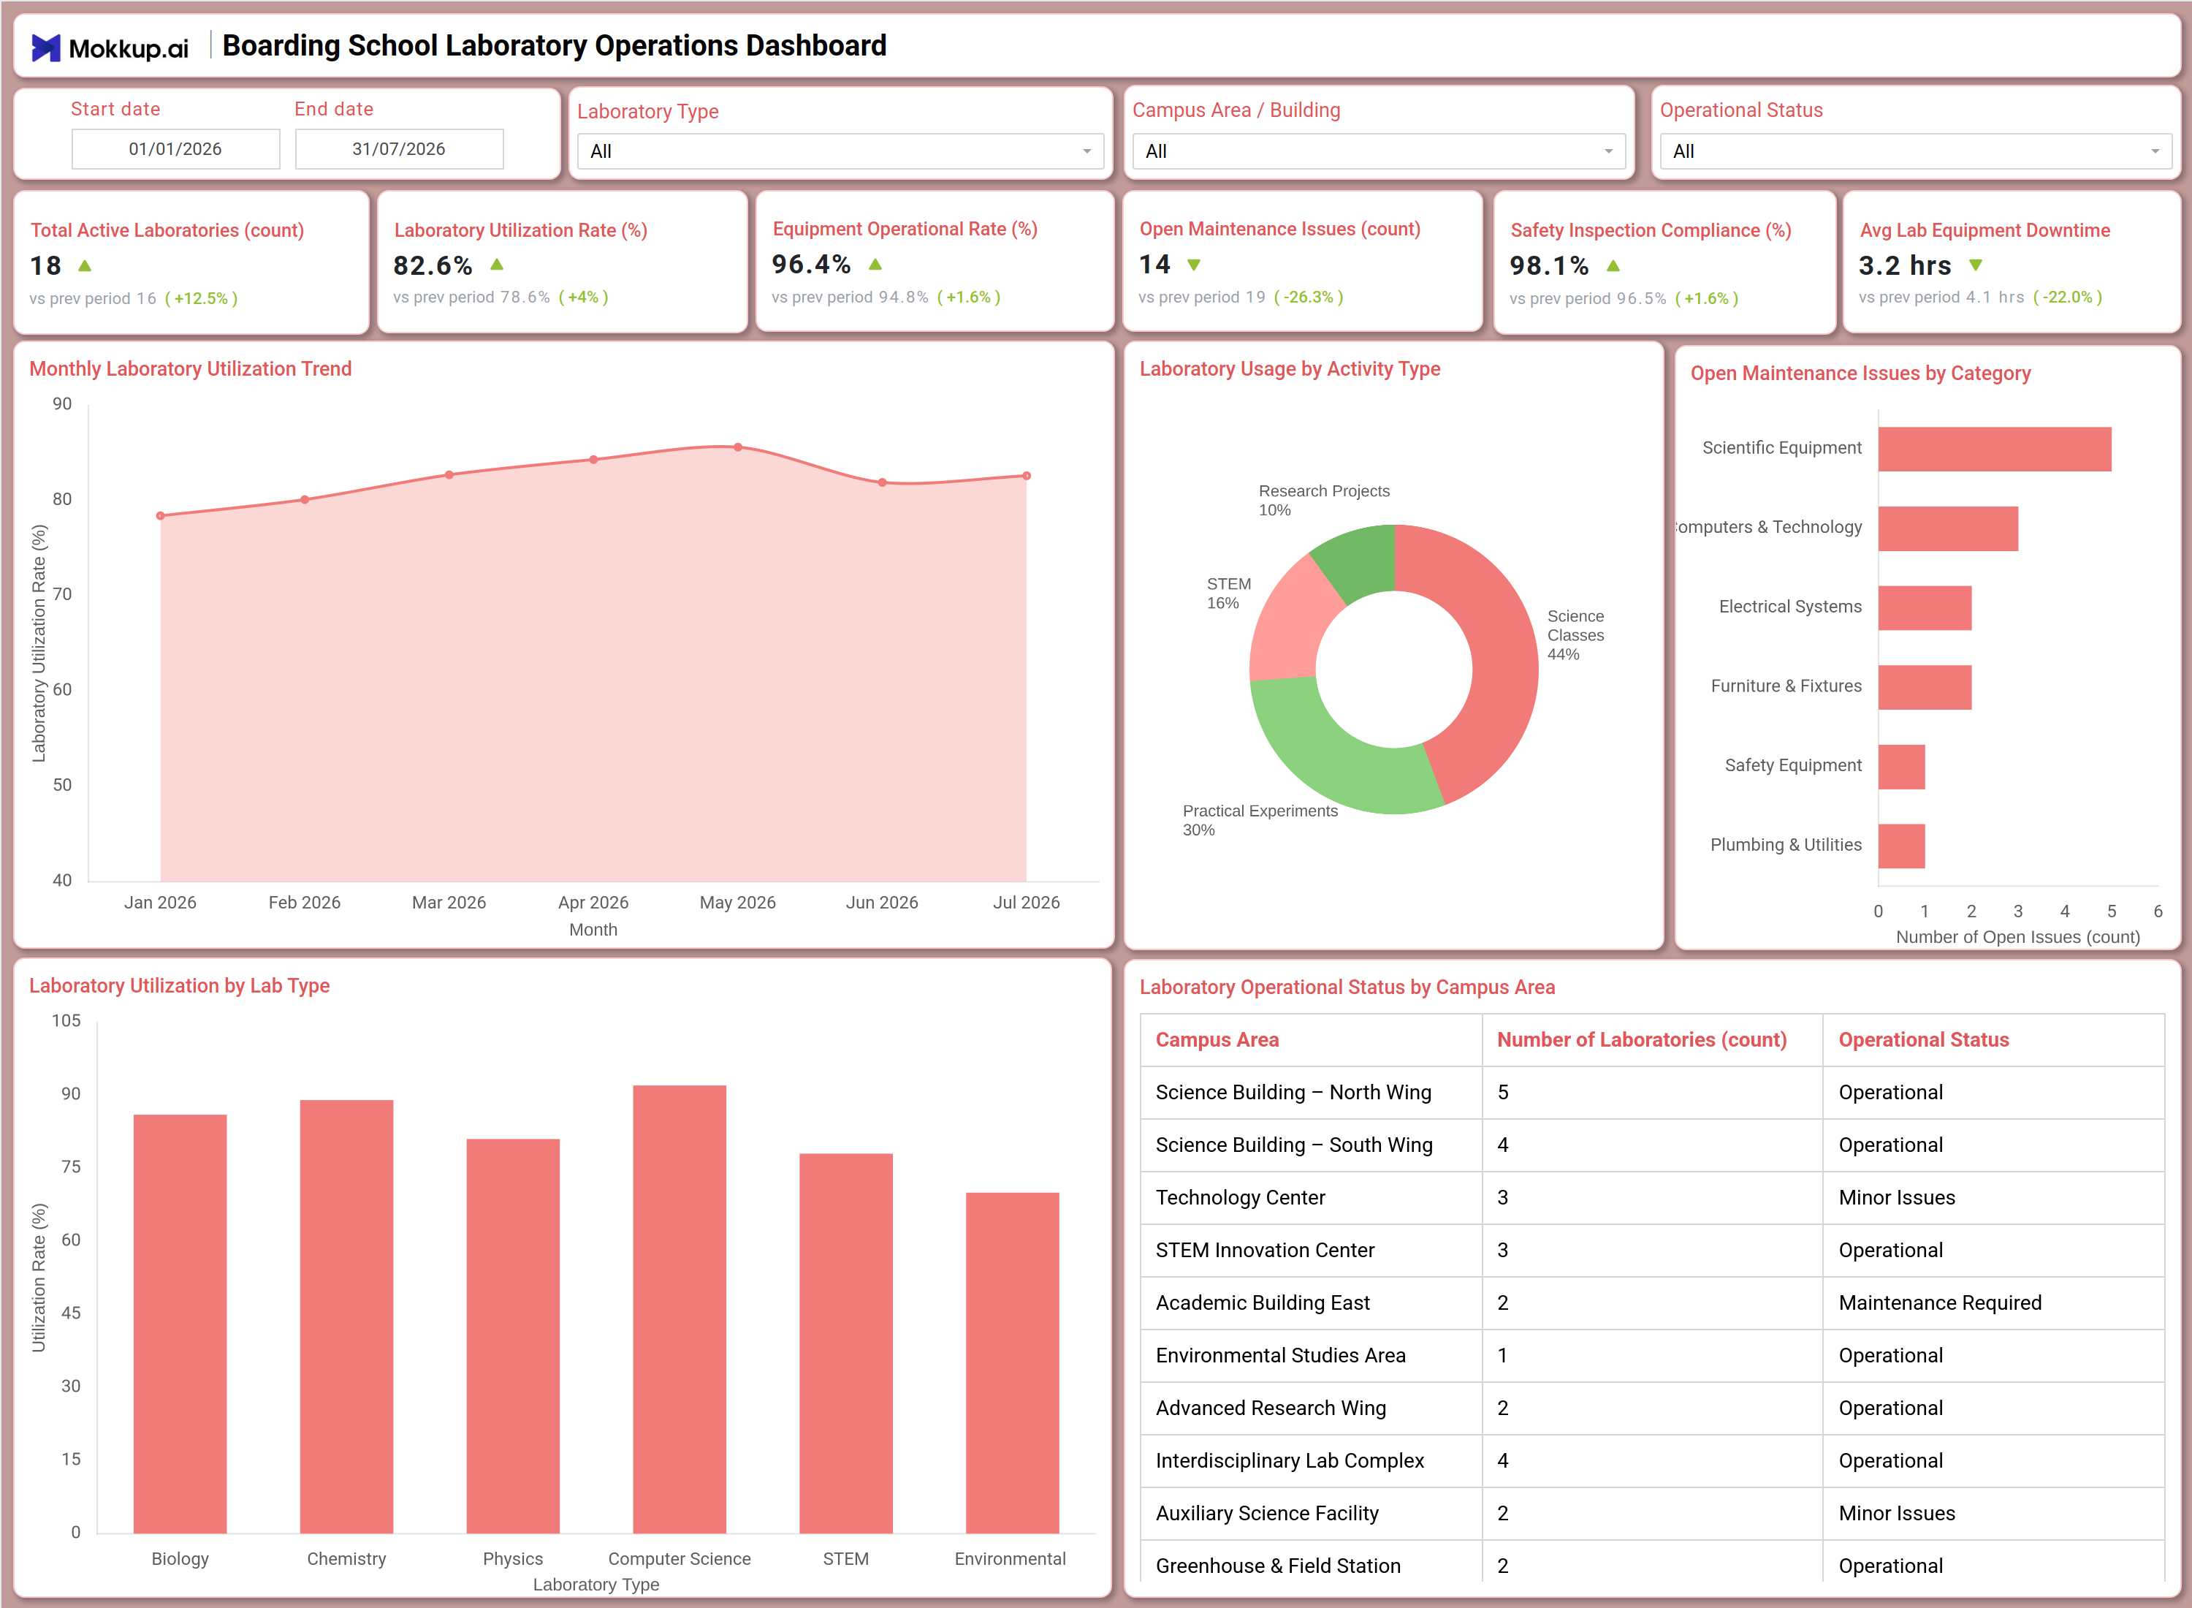Click the End date input field
Image resolution: width=2192 pixels, height=1608 pixels.
click(399, 149)
